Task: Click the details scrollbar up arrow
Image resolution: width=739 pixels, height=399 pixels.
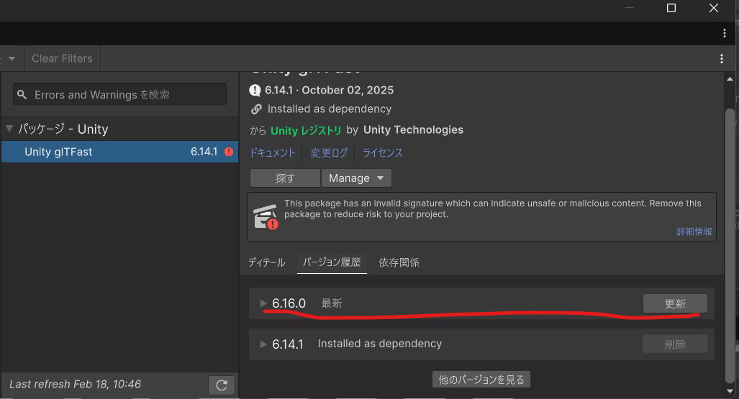Action: coord(730,79)
